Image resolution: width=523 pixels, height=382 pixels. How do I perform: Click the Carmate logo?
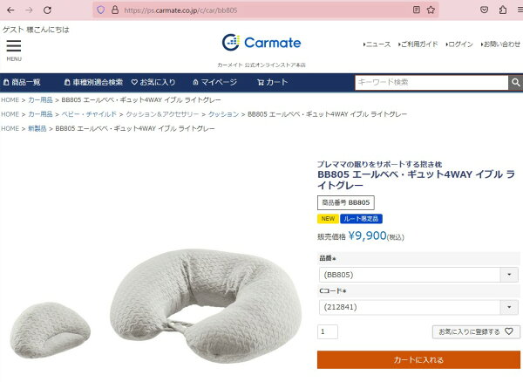261,43
